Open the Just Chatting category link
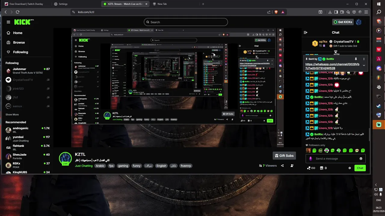The image size is (385, 216). click(x=84, y=166)
